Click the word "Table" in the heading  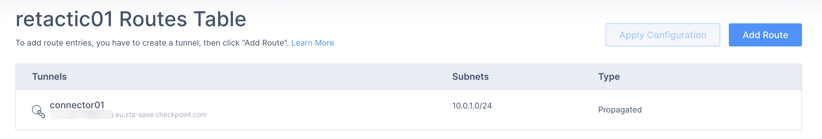tap(220, 19)
